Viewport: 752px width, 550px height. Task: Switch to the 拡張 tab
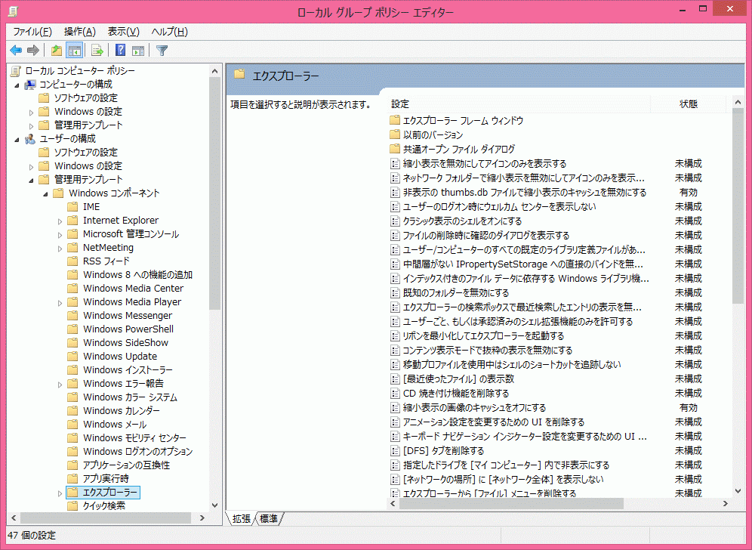point(241,519)
